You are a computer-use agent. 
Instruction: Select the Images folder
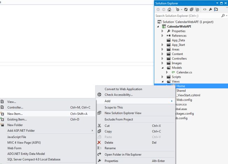point(176,63)
